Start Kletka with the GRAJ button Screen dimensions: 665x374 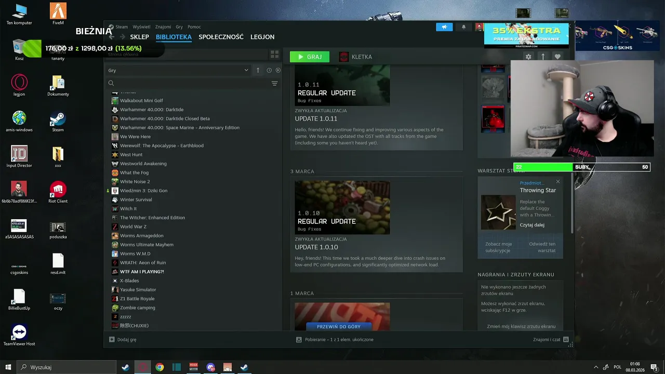(x=310, y=57)
